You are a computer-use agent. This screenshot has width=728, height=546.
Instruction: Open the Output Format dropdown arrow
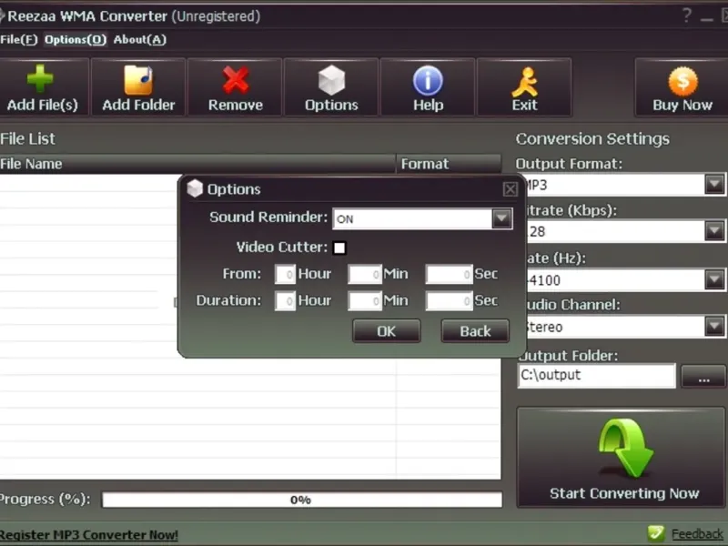tap(714, 185)
